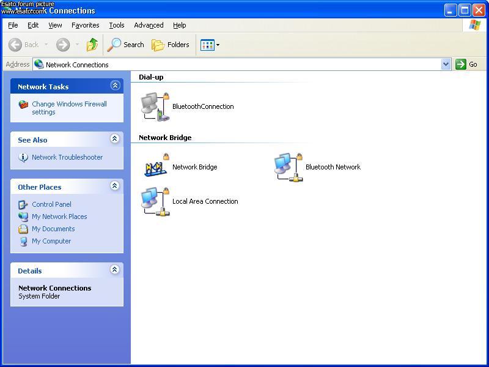489x367 pixels.
Task: Maximize the Network Connections window
Action: 465,10
